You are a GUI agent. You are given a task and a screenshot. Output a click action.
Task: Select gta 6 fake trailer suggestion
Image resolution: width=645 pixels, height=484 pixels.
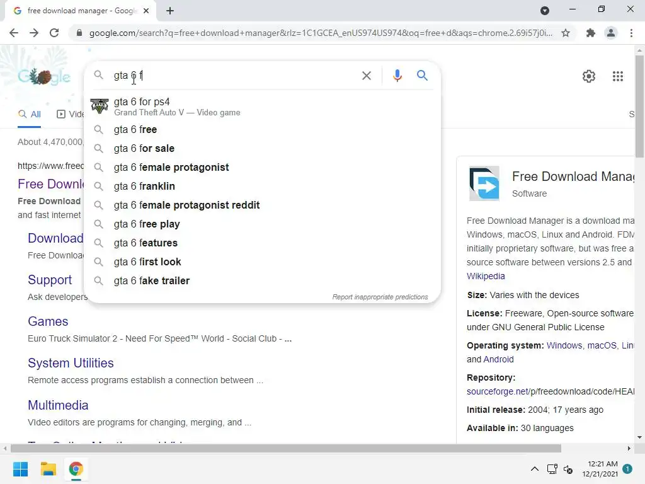(x=262, y=281)
